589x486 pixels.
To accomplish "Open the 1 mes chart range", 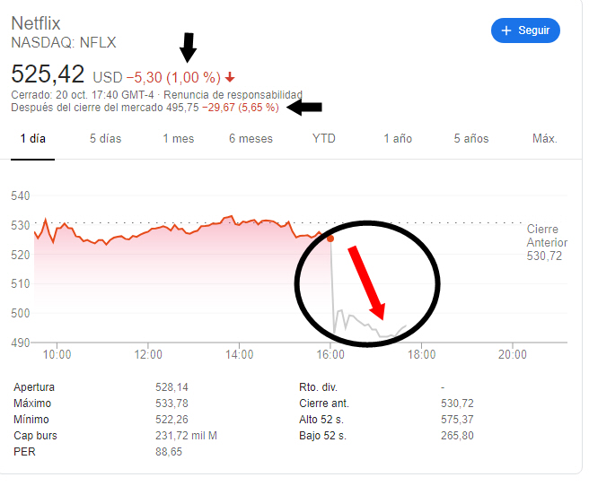I will (178, 139).
